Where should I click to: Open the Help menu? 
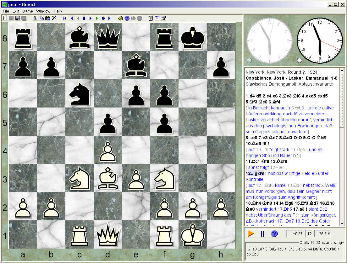pos(58,11)
